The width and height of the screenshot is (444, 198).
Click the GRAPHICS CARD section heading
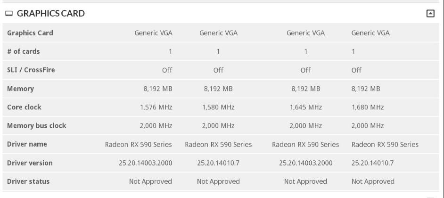(50, 14)
